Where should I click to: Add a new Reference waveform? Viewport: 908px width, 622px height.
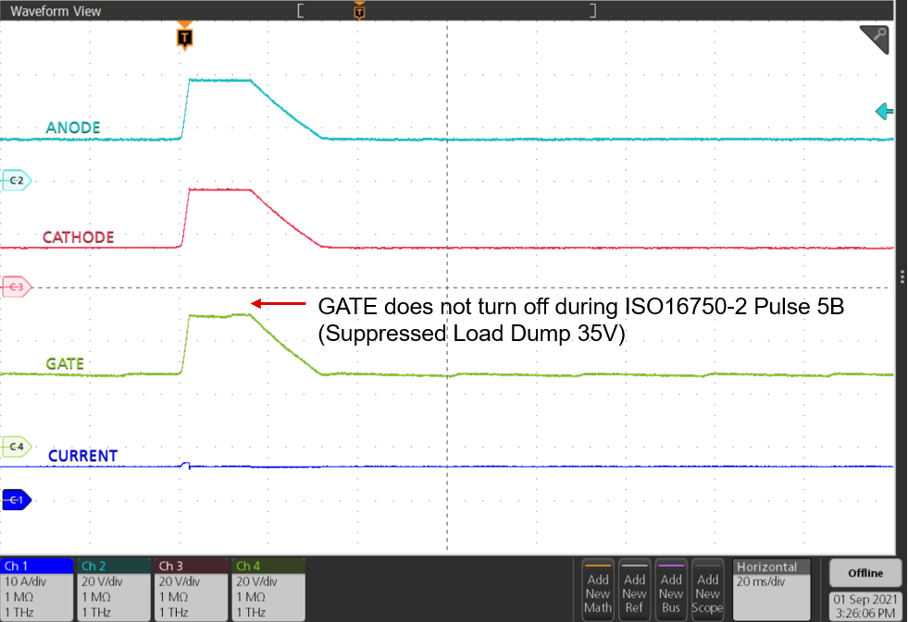pyautogui.click(x=635, y=590)
